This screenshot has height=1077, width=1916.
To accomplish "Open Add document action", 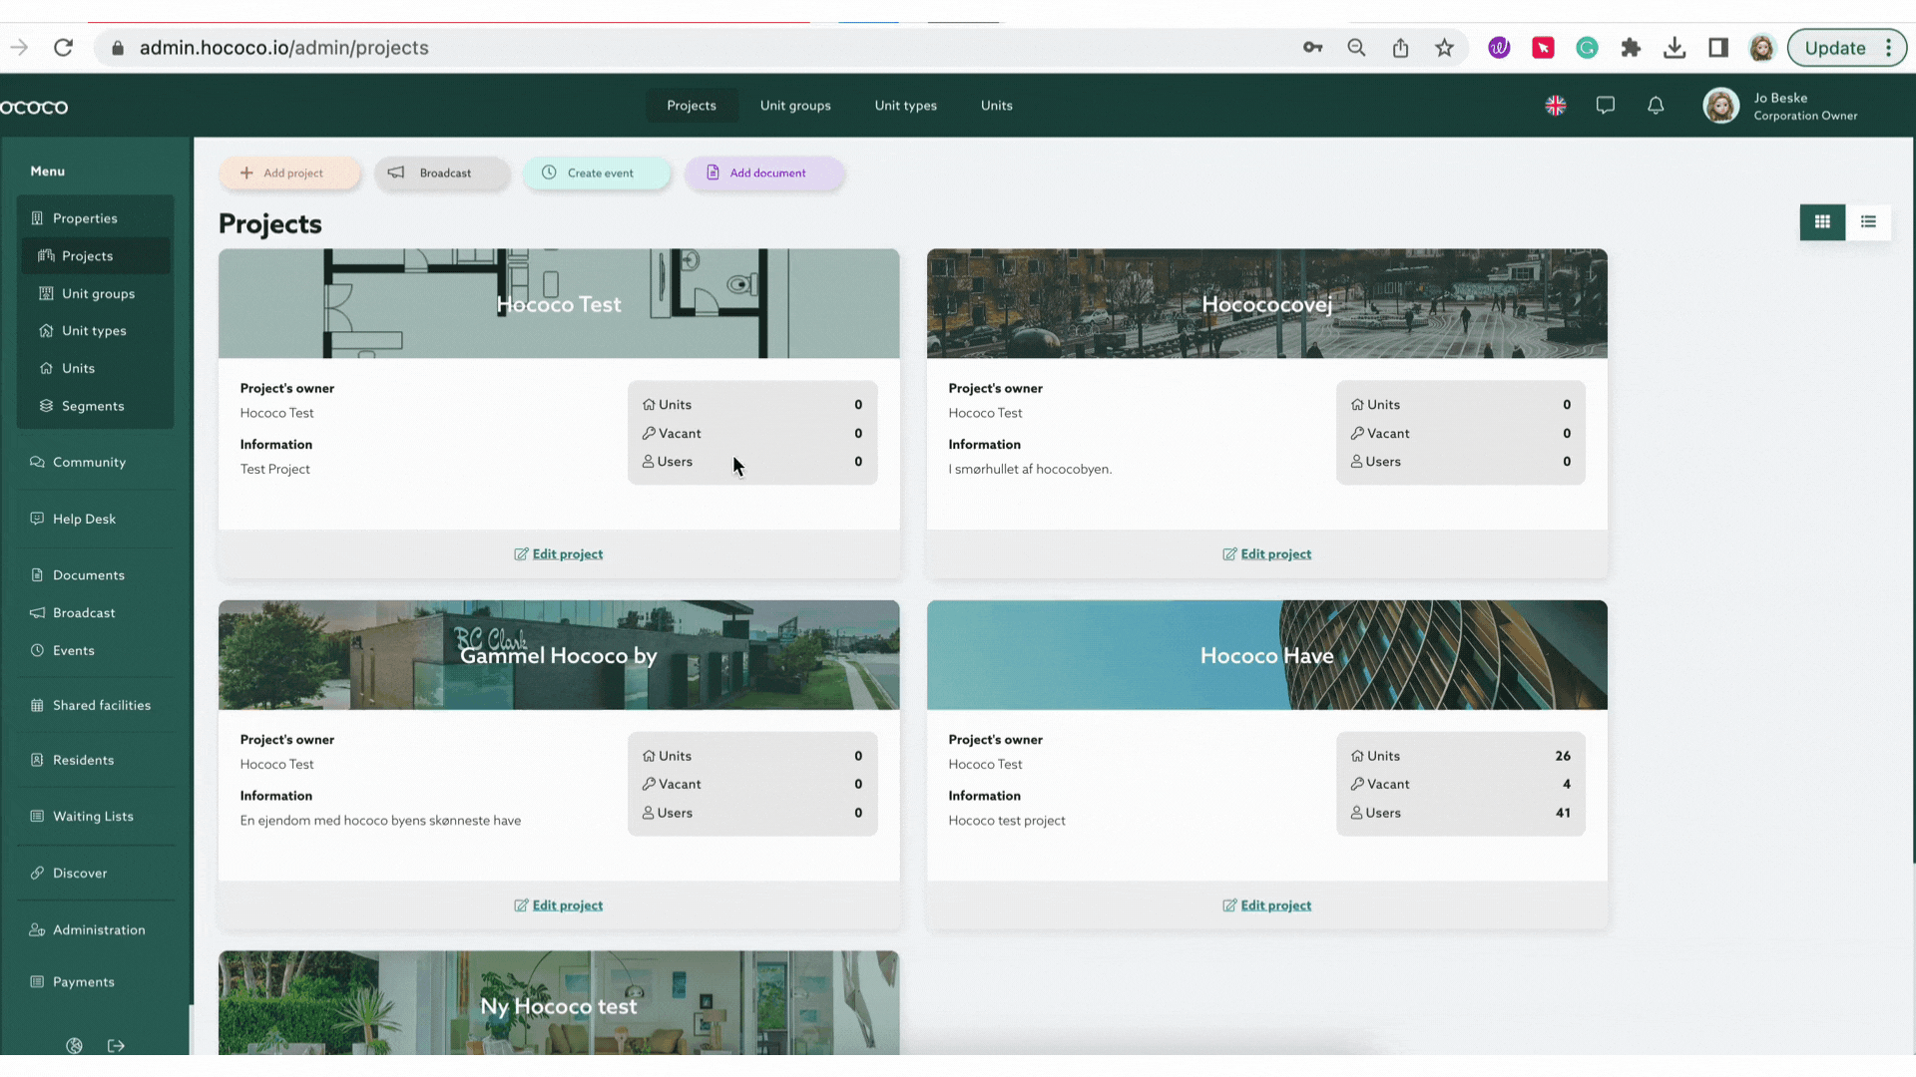I will [763, 173].
